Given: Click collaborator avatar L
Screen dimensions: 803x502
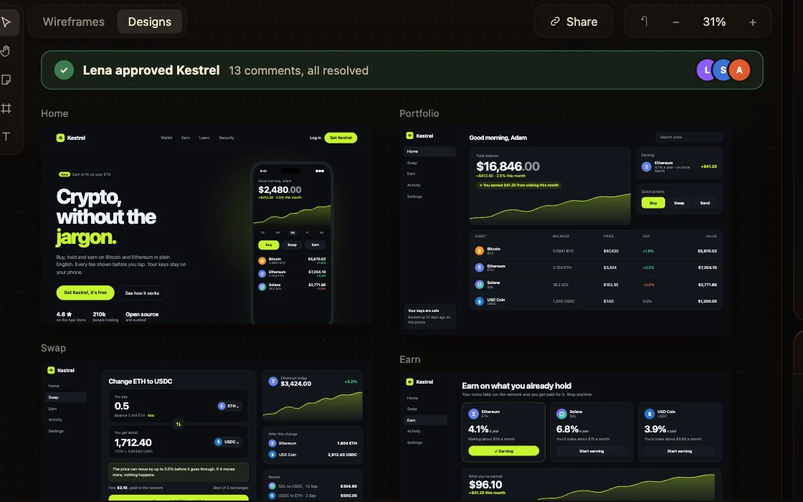Looking at the screenshot, I should point(706,70).
